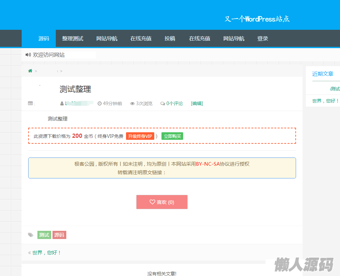
Task: Click the tags icon above footer navigation
Action: point(31,235)
